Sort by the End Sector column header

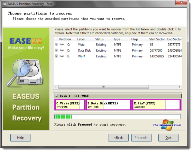[x=174, y=39]
